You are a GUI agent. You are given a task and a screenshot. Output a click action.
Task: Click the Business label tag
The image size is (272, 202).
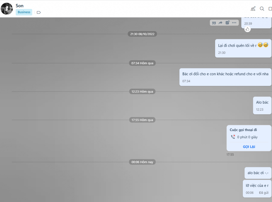pos(24,12)
